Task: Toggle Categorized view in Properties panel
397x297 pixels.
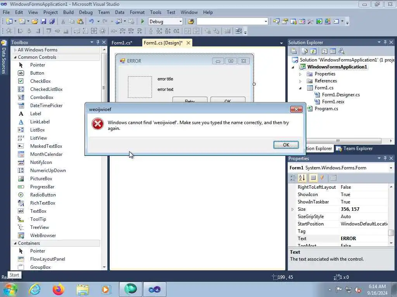Action: pos(293,178)
